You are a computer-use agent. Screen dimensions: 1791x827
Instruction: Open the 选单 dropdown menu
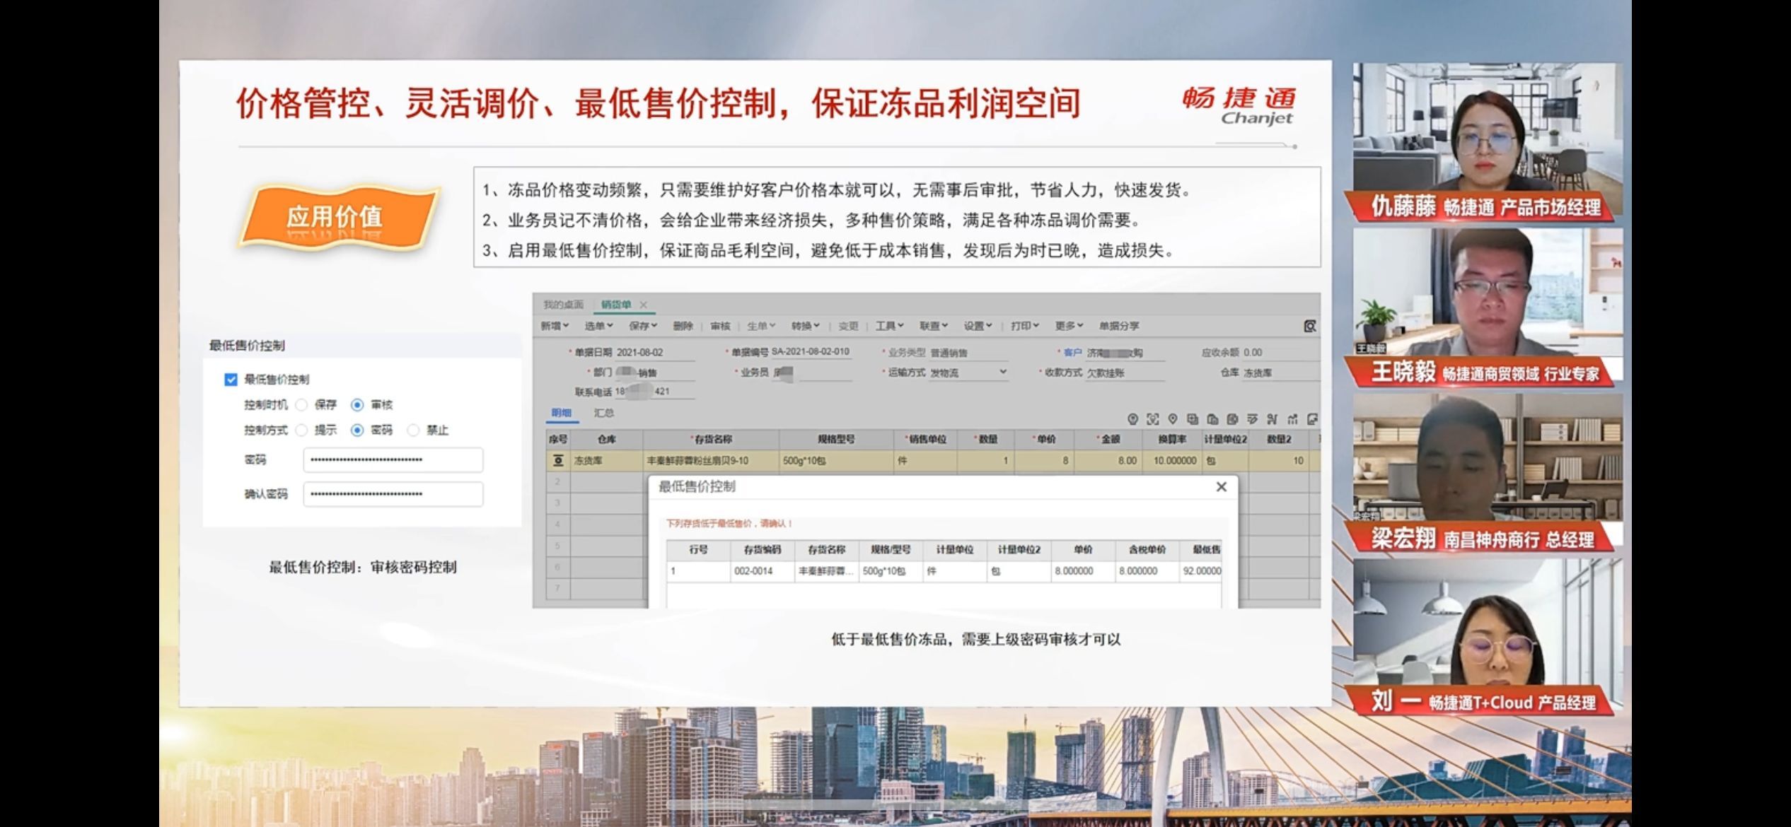click(x=598, y=326)
